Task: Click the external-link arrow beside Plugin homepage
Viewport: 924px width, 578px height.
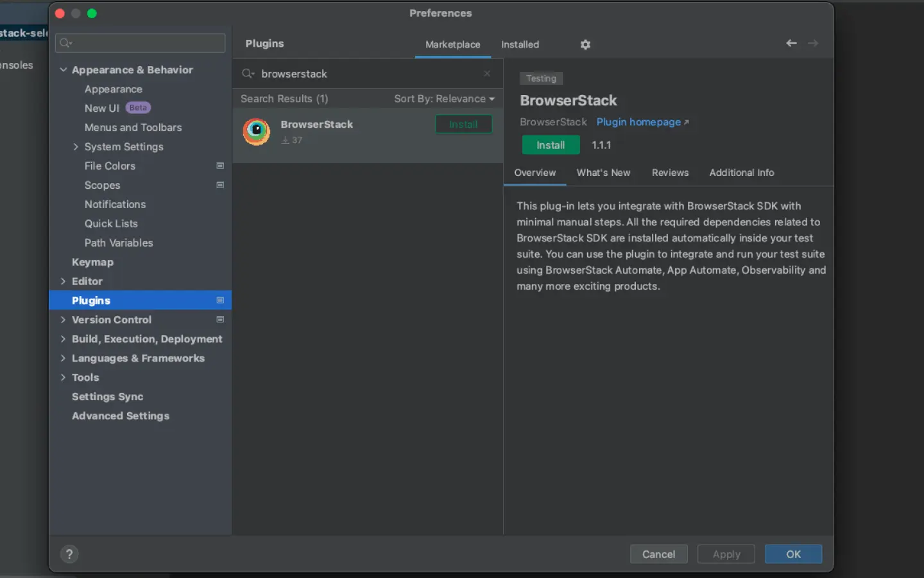Action: pos(686,121)
